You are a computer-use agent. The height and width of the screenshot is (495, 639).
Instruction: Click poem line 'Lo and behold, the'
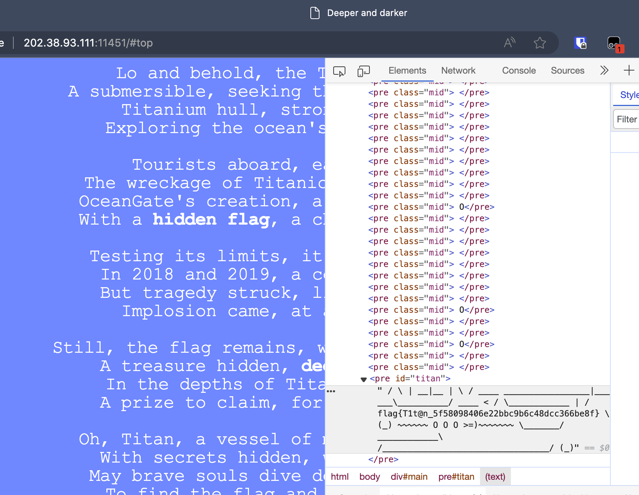point(221,73)
